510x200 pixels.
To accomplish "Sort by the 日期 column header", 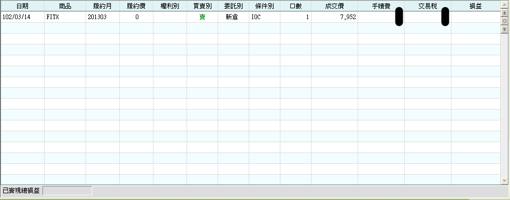I will (22, 6).
